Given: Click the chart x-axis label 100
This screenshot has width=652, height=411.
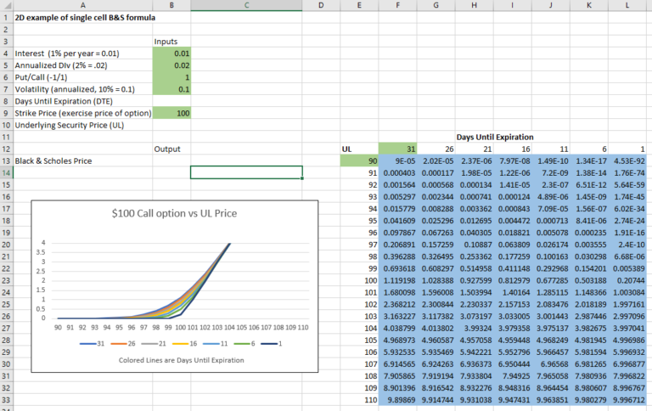Looking at the screenshot, I should [x=180, y=328].
